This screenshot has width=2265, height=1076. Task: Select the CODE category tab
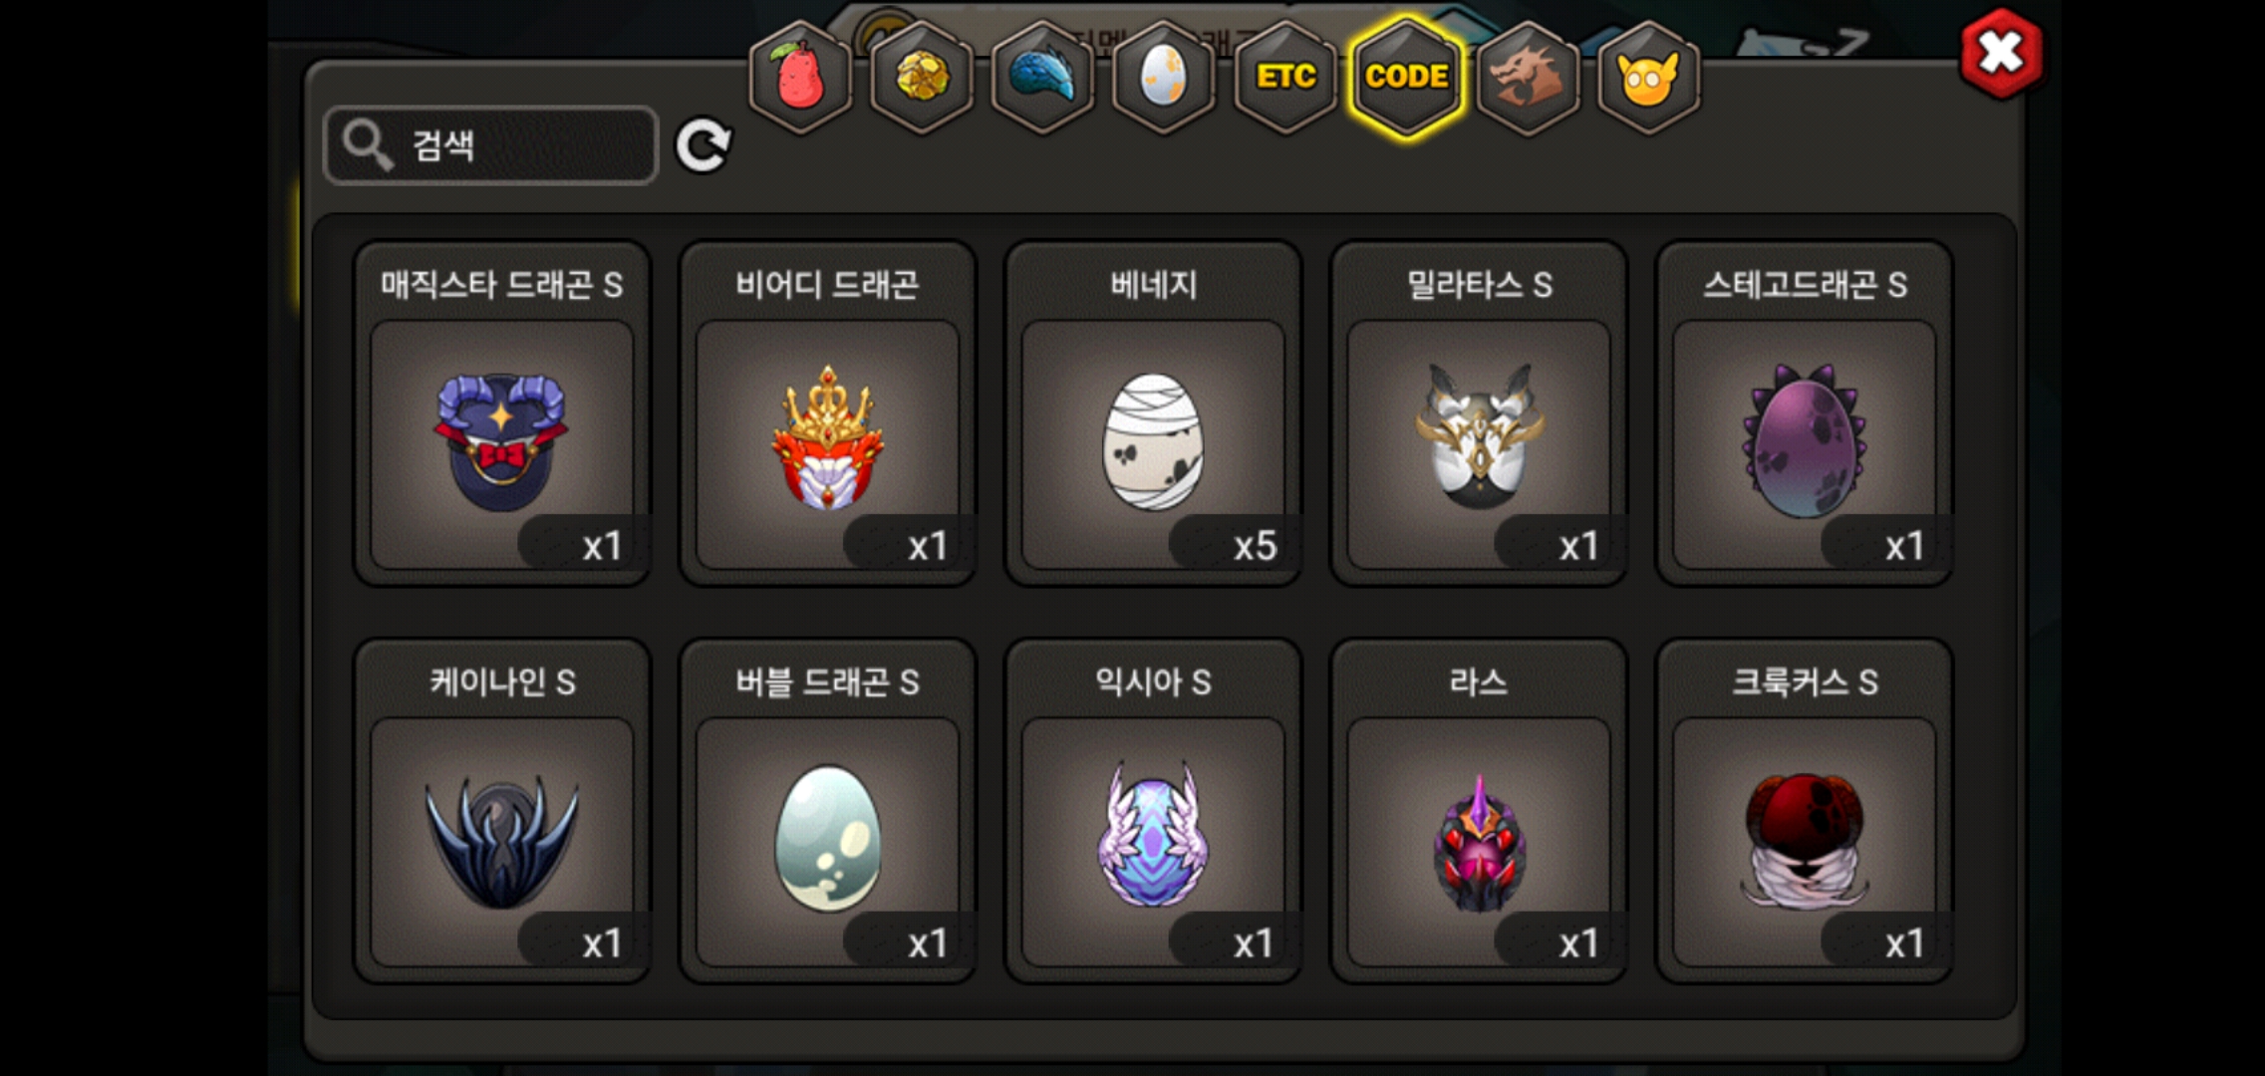pyautogui.click(x=1406, y=77)
